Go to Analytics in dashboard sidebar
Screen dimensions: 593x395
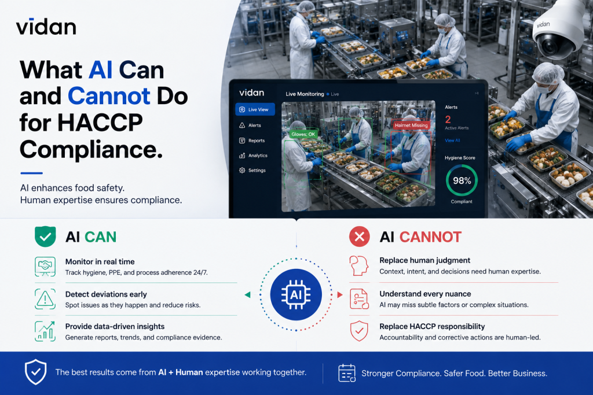tap(253, 156)
